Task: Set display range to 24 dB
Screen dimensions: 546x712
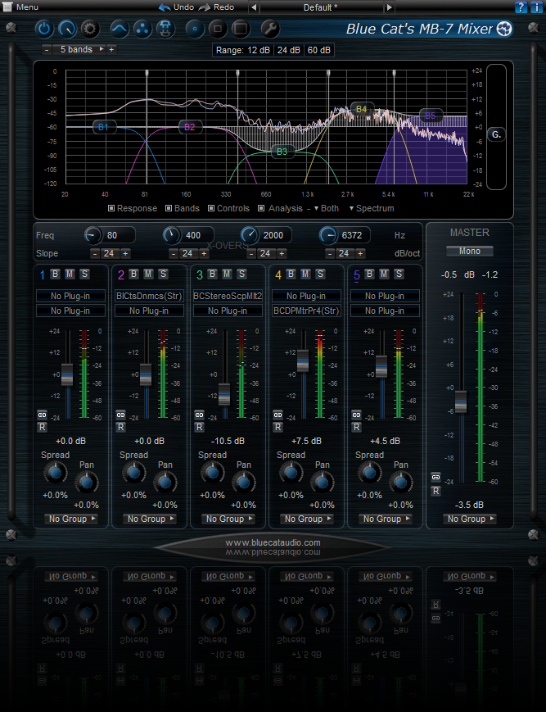Action: pyautogui.click(x=288, y=50)
